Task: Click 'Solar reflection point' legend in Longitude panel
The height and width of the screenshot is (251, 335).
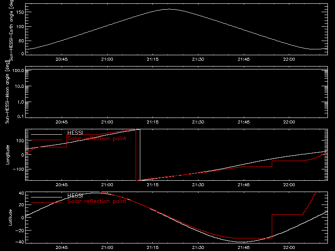Action: [x=97, y=138]
